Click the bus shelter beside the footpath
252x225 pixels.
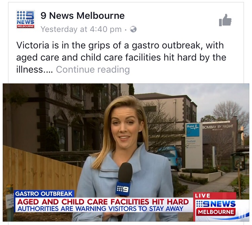[238, 161]
